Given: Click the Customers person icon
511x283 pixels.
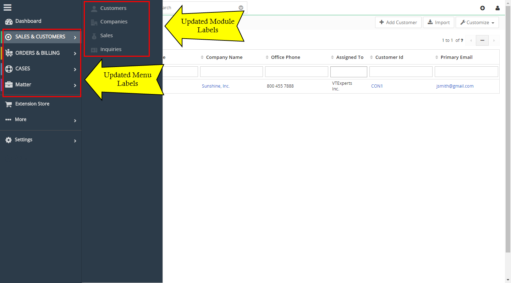Looking at the screenshot, I should 94,9.
